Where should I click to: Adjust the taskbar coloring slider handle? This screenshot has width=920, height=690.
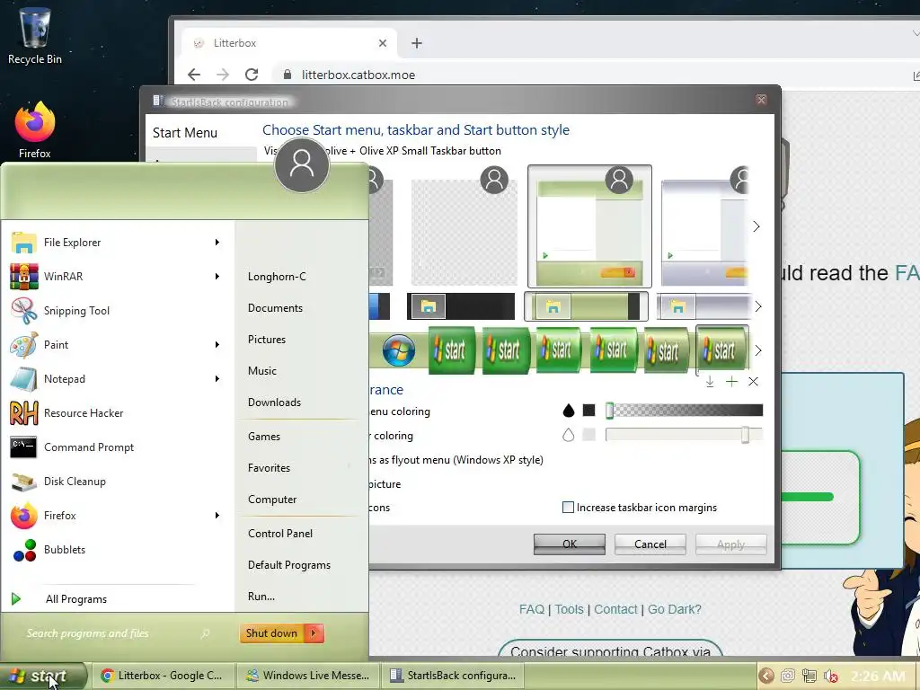click(745, 435)
